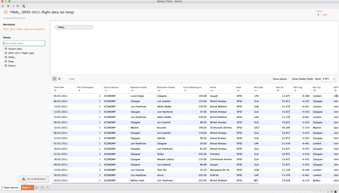339x193 pixels.
Task: Click the Emirates airline cell
Action: (x=215, y=154)
